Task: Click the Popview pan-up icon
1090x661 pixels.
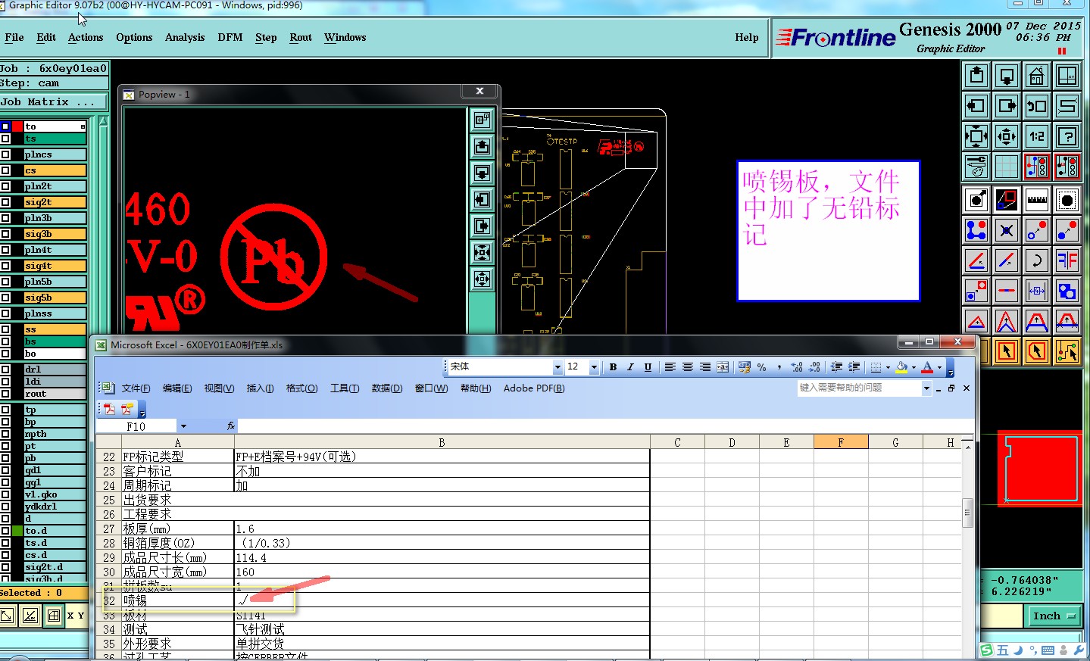Action: click(482, 146)
